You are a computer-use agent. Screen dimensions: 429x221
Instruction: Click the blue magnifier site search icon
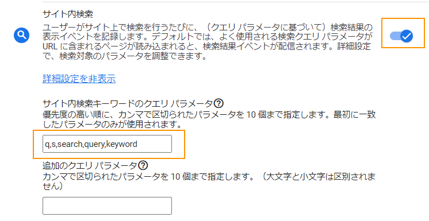pyautogui.click(x=22, y=35)
